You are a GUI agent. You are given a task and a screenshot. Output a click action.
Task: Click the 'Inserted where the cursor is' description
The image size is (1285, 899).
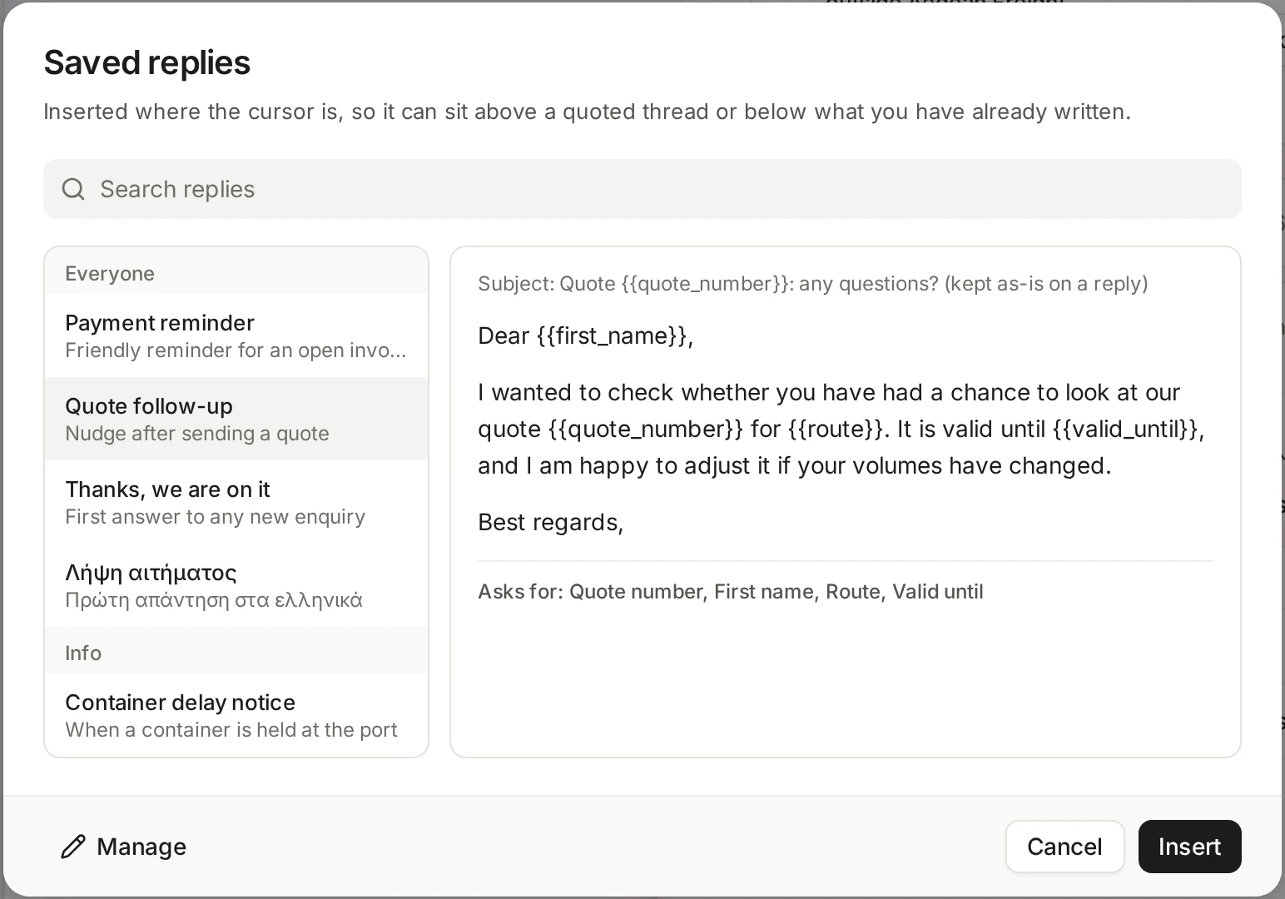click(587, 112)
